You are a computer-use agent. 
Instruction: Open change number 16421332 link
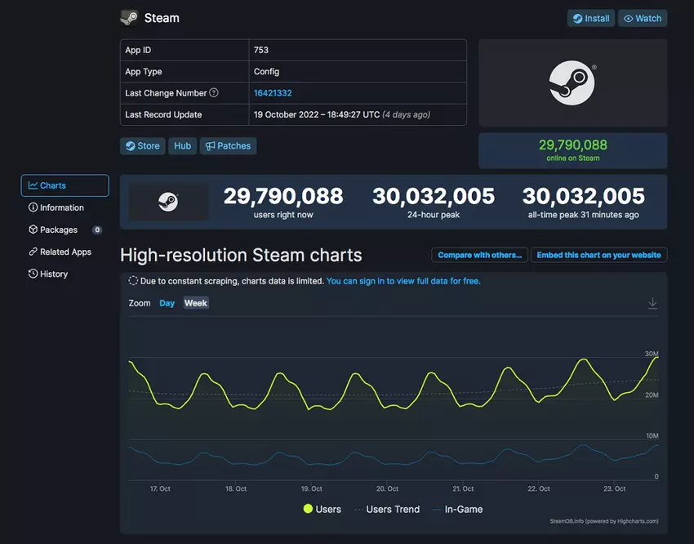click(273, 93)
